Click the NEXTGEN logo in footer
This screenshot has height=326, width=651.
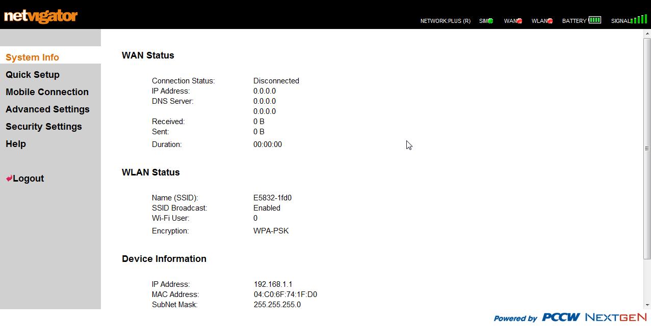click(x=616, y=317)
